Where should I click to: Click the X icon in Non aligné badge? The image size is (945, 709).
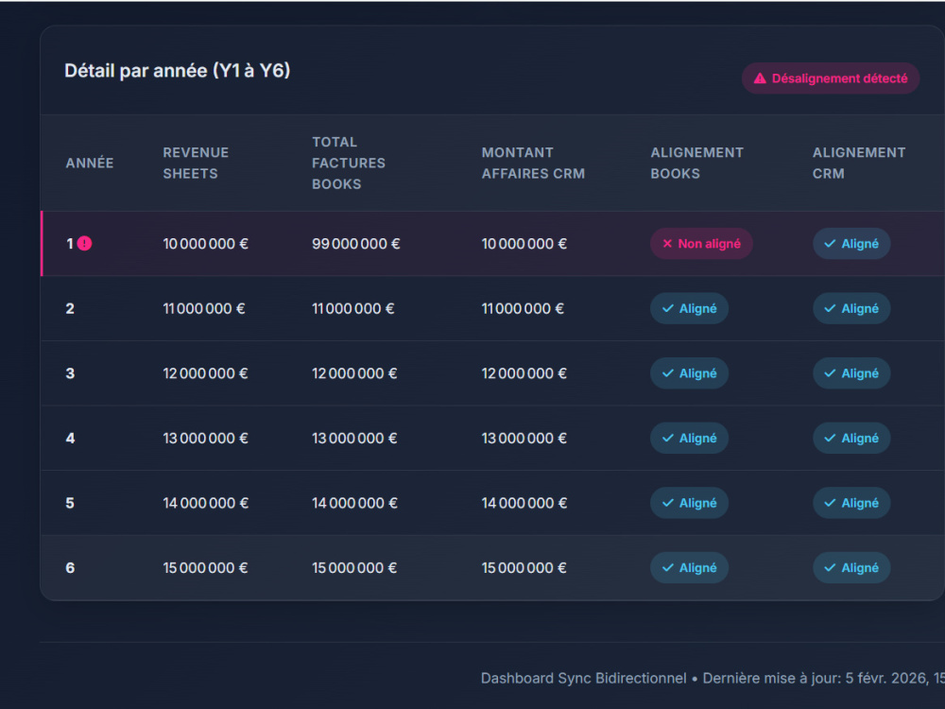click(667, 244)
